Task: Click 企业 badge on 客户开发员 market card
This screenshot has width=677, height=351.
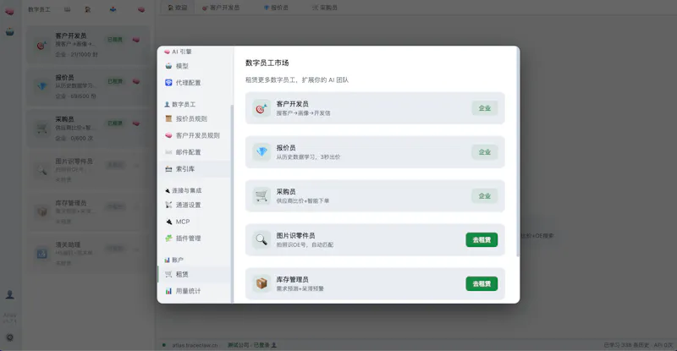Action: click(484, 108)
